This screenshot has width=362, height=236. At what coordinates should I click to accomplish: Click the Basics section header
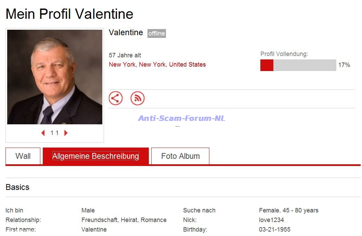tap(17, 187)
